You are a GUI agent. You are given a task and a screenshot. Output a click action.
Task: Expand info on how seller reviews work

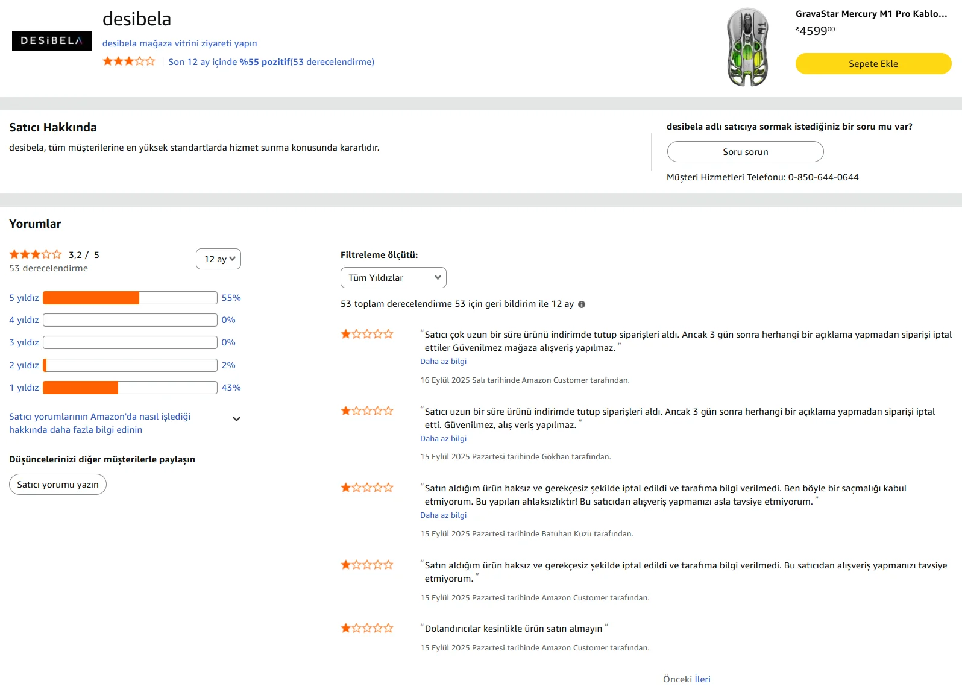236,419
